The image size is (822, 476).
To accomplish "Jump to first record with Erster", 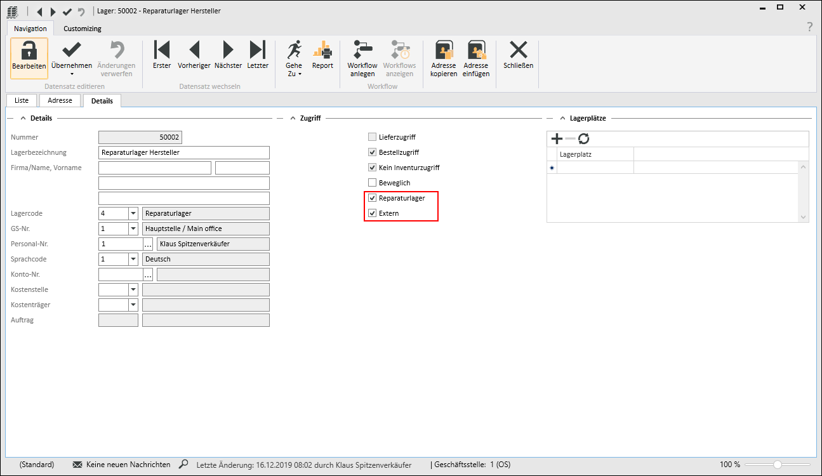I will click(162, 51).
